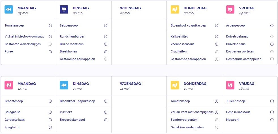278x134 pixels.
Task: Show info for Rundshamburger
Action: point(106,37)
